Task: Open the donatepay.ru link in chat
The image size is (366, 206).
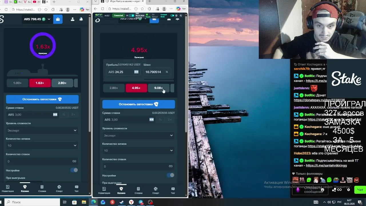Action: [x=319, y=100]
